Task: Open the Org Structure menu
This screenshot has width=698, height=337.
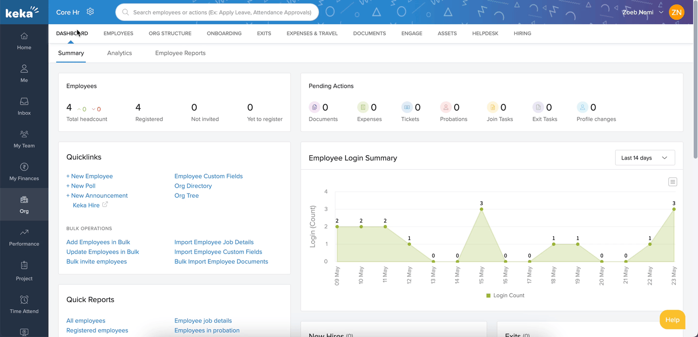Action: point(170,33)
